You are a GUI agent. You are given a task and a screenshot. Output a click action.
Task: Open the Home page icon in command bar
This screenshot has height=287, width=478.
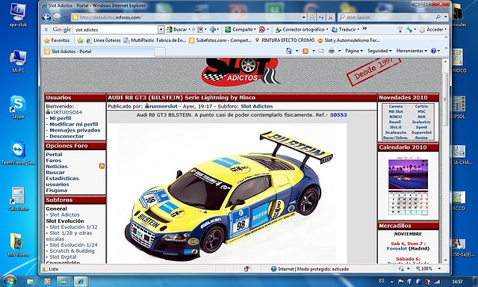pyautogui.click(x=289, y=51)
